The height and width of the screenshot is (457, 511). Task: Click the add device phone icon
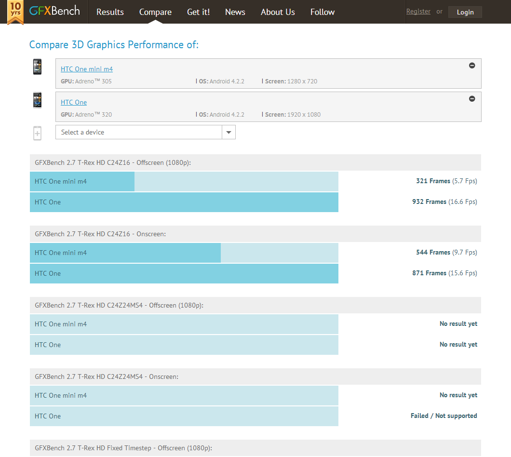pos(38,133)
